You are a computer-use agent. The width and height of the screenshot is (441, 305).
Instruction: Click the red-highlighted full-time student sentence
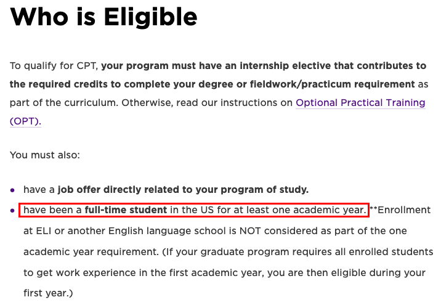tap(194, 210)
